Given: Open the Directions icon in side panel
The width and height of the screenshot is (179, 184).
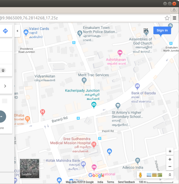Looking at the screenshot, I should click(x=6, y=31).
